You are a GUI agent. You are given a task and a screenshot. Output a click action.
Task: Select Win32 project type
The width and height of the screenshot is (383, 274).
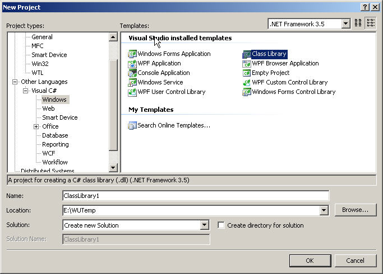pos(40,64)
